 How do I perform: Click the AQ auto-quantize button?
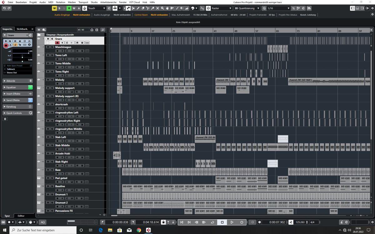click(42, 222)
